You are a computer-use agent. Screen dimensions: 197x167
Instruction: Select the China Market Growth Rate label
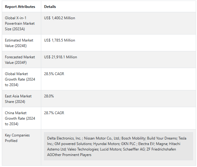[x=20, y=118]
